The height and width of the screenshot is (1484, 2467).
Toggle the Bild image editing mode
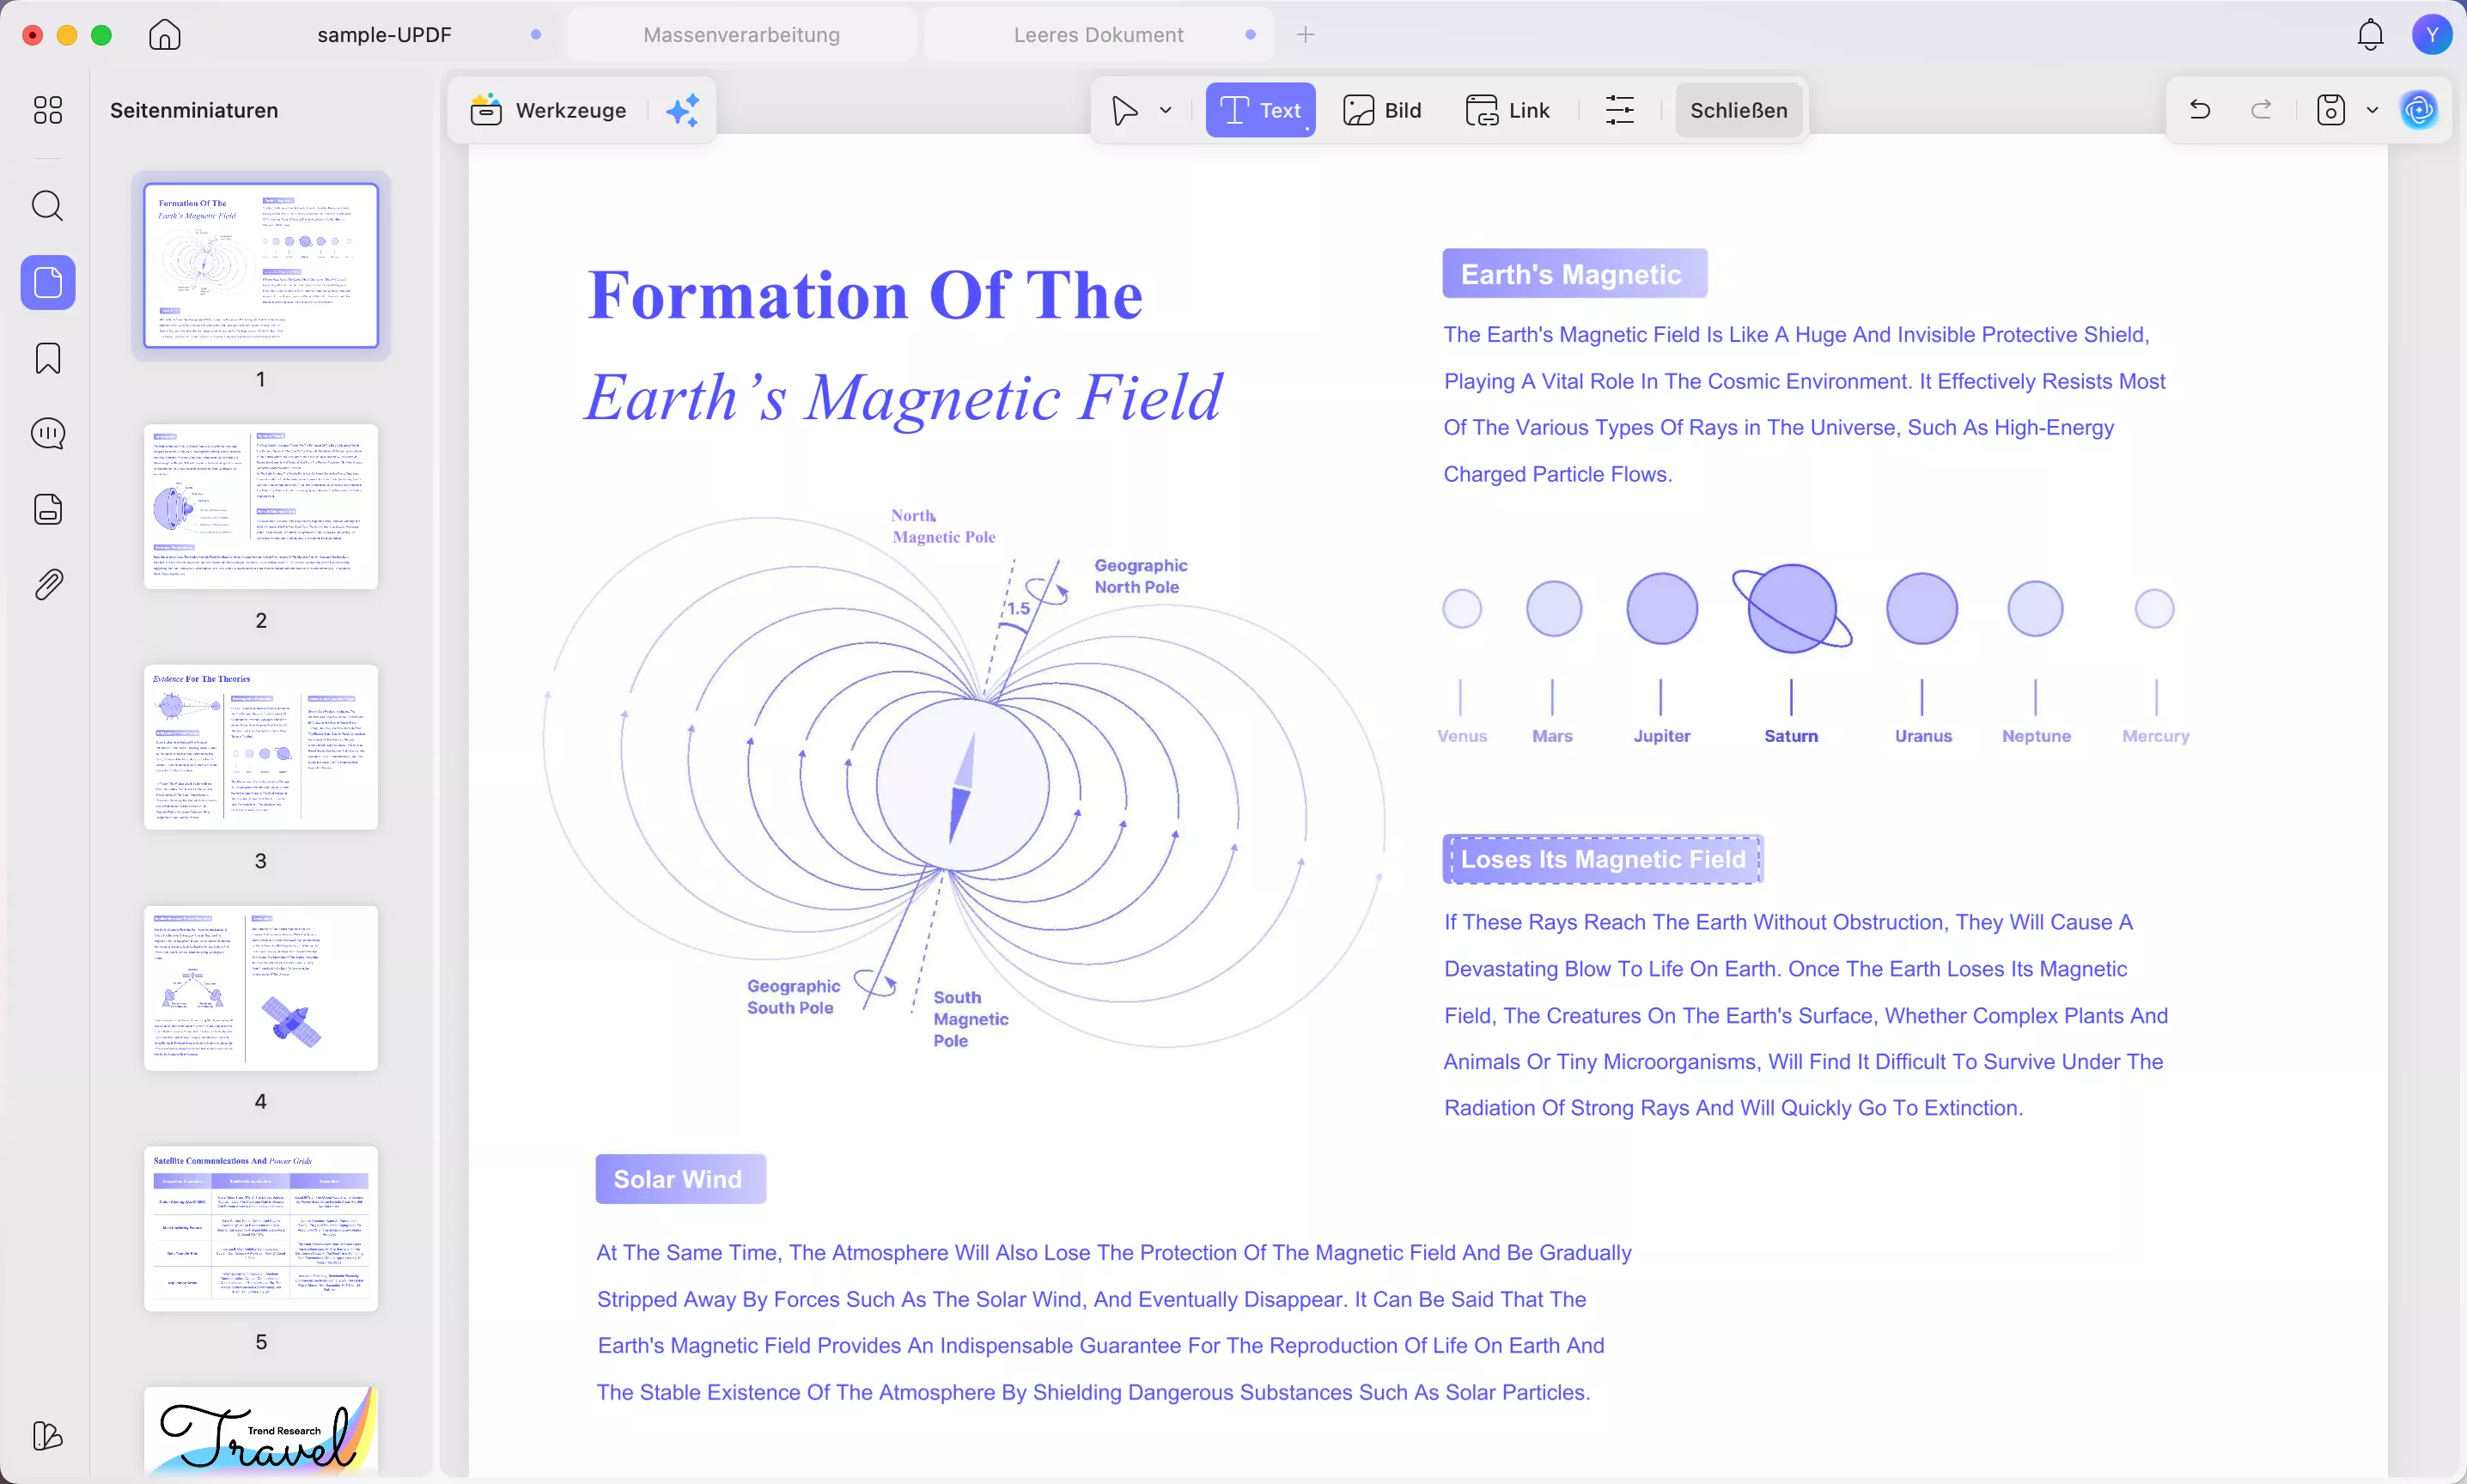click(x=1382, y=110)
